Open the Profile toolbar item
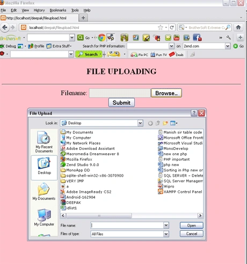This screenshot has width=247, height=264. click(x=36, y=46)
